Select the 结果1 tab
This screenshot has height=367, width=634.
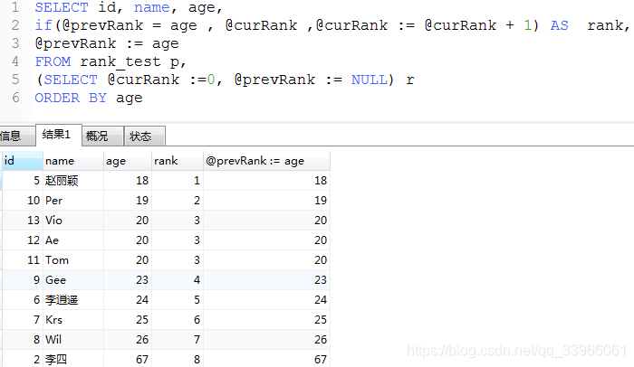tap(59, 135)
